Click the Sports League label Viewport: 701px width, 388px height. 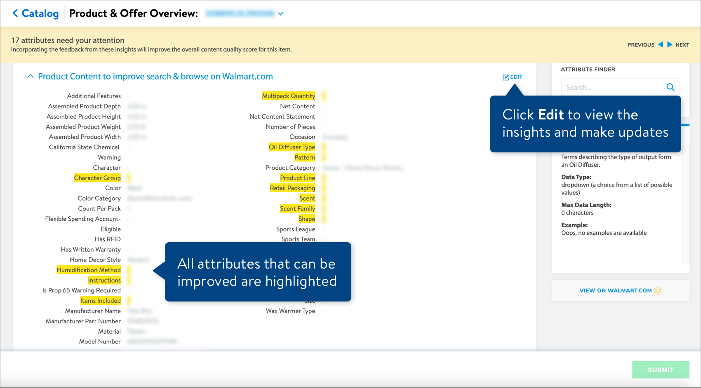point(296,229)
